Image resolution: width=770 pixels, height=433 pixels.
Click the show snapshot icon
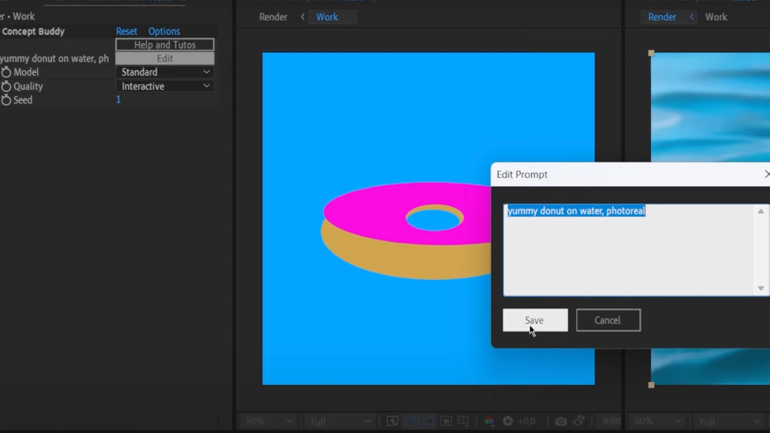(x=579, y=421)
